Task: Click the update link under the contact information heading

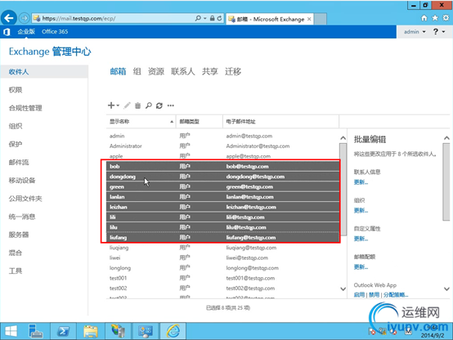Action: coord(361,182)
